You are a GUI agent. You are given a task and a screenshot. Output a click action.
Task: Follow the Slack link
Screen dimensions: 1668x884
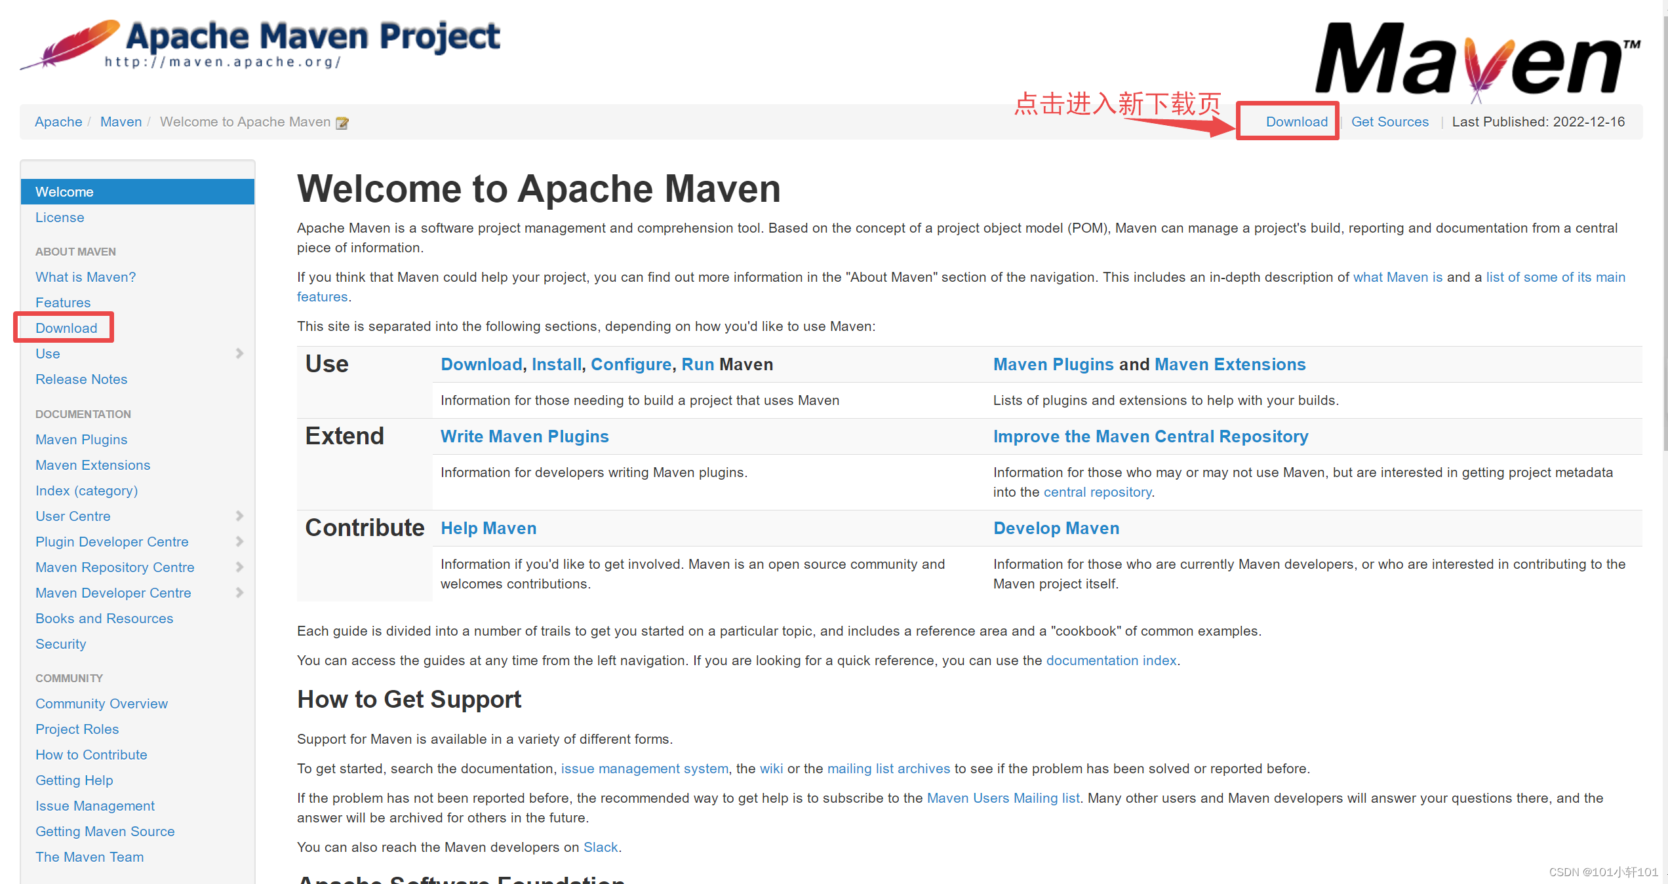[x=600, y=847]
